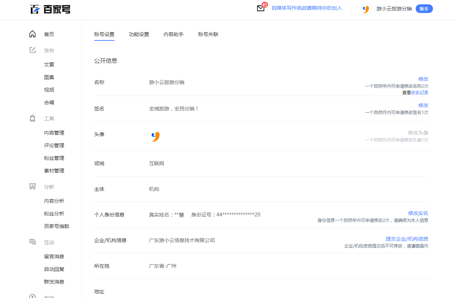Image resolution: width=455 pixels, height=298 pixels.
Task: Click 修改 link for 签名
Action: [423, 105]
